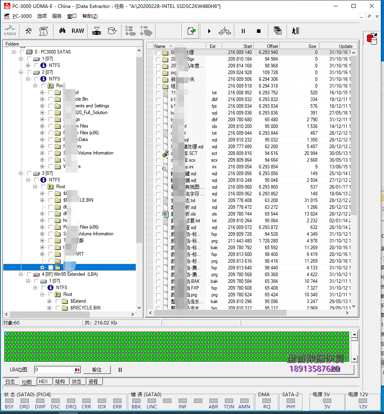Image resolution: width=384 pixels, height=414 pixels.
Task: Open the 帮助(Z) menu
Action: point(90,16)
